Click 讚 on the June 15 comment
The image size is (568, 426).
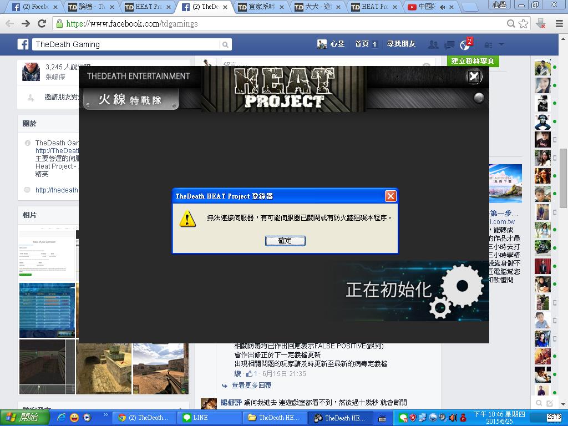click(x=237, y=374)
